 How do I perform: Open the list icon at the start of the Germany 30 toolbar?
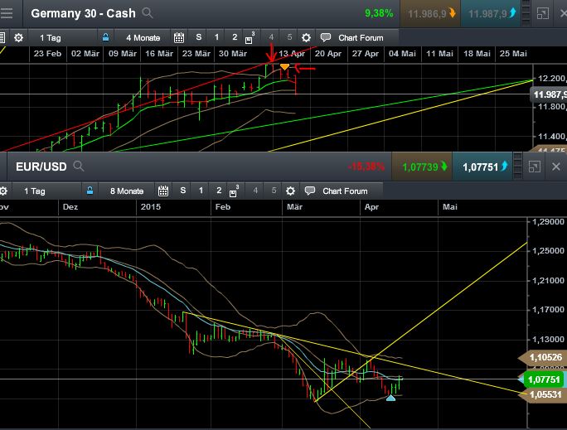coord(2,37)
